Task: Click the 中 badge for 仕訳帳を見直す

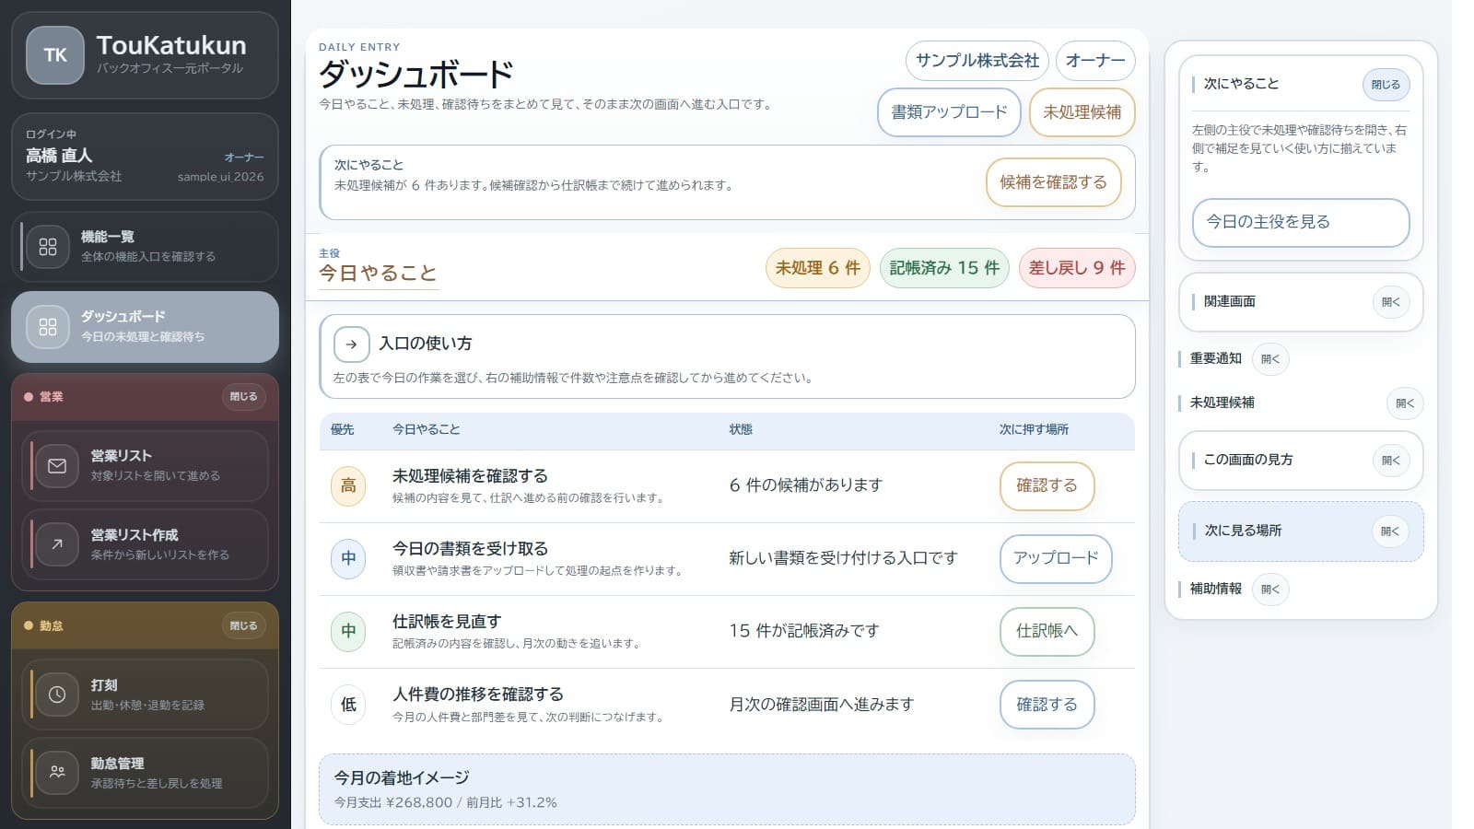Action: (x=348, y=631)
